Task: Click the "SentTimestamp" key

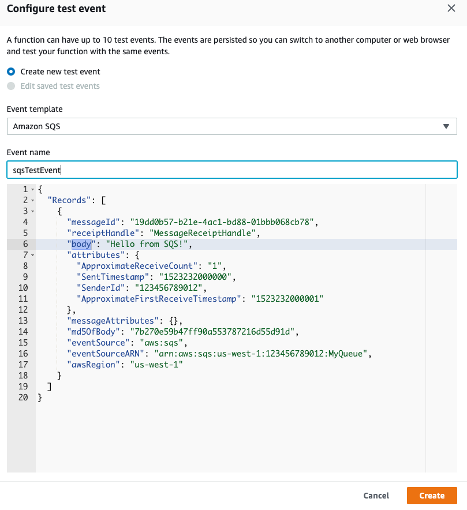Action: tap(113, 277)
